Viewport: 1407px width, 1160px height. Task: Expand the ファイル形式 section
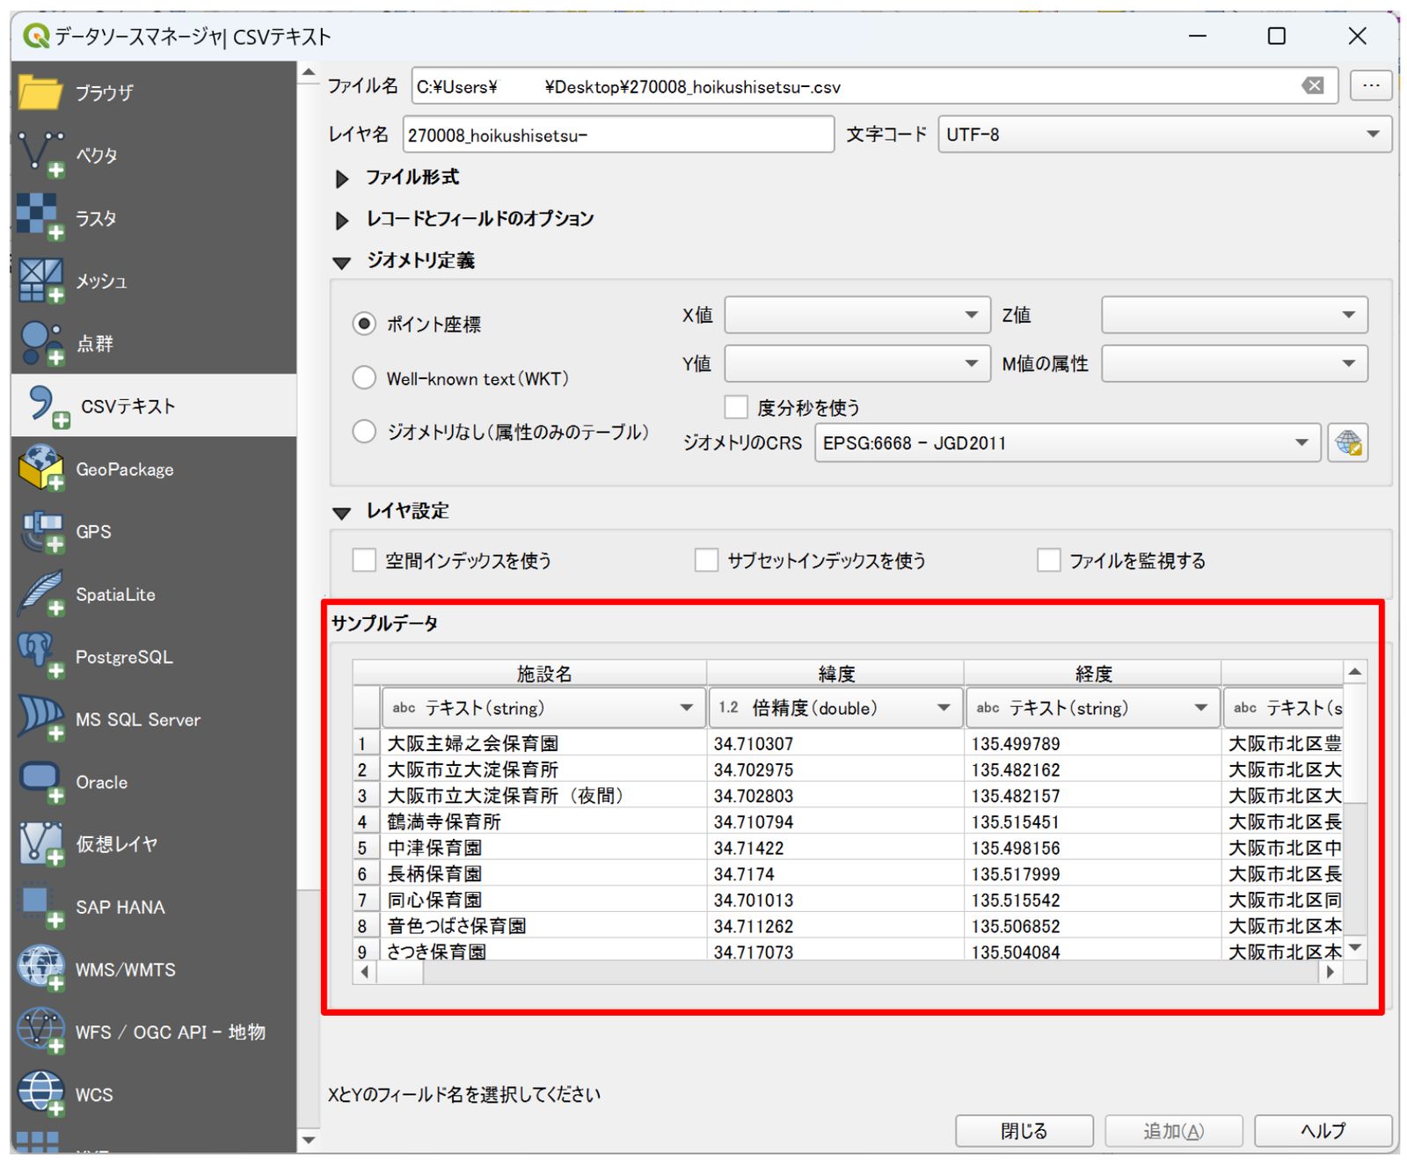point(342,179)
